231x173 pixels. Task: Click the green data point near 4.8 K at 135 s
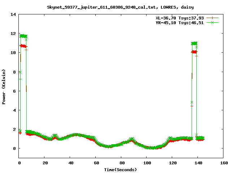[x=192, y=102]
